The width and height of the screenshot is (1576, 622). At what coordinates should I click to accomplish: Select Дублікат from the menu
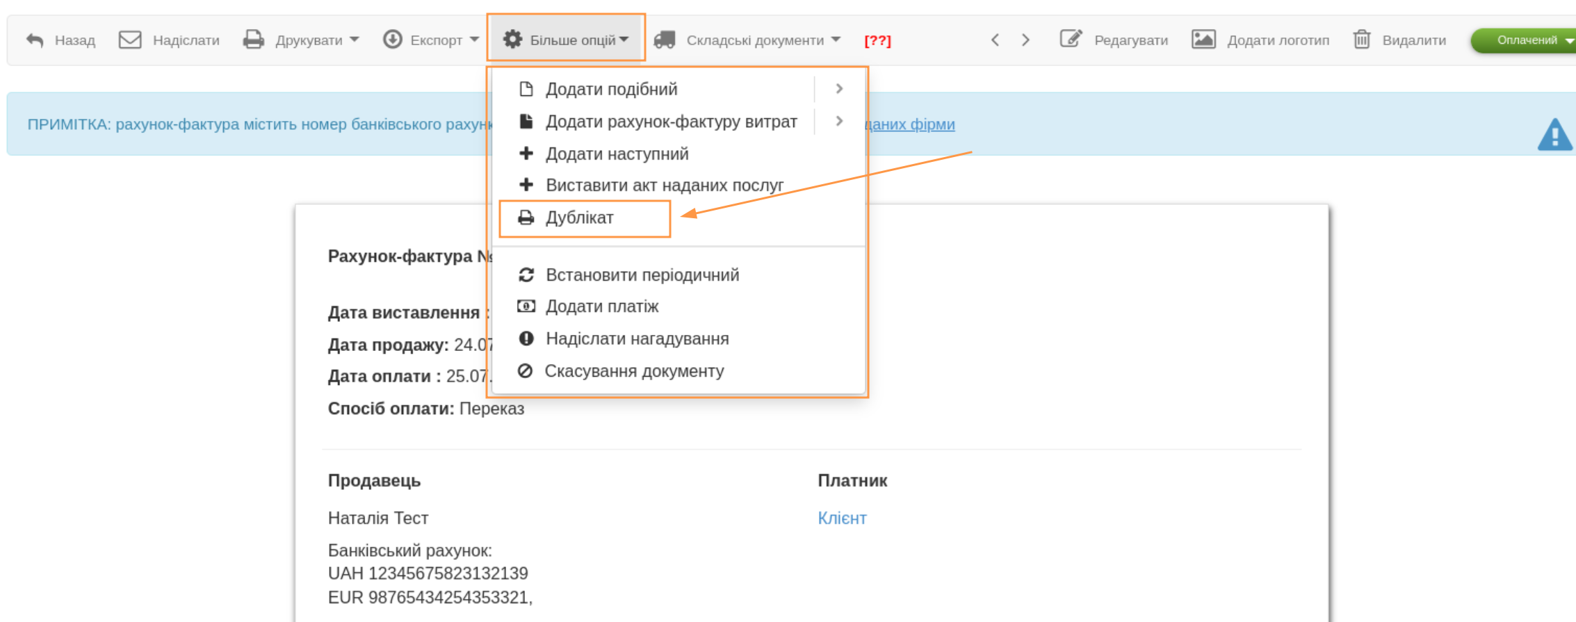pos(579,218)
